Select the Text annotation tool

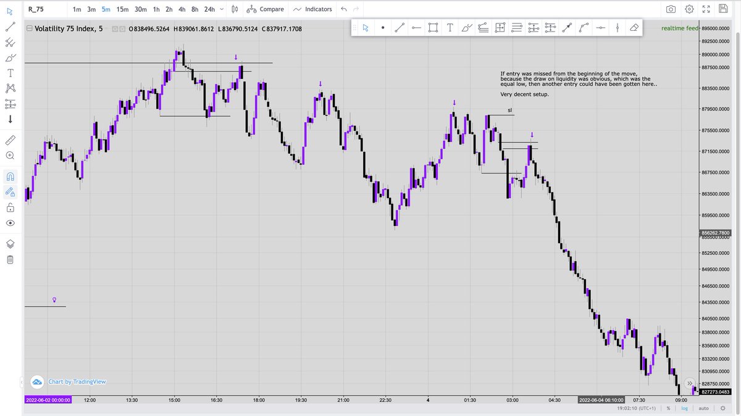pyautogui.click(x=10, y=72)
